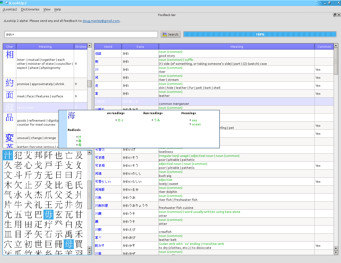Screen dimensions: 341x263
Task: Select the 水 radical in the grid
Action: point(18,195)
